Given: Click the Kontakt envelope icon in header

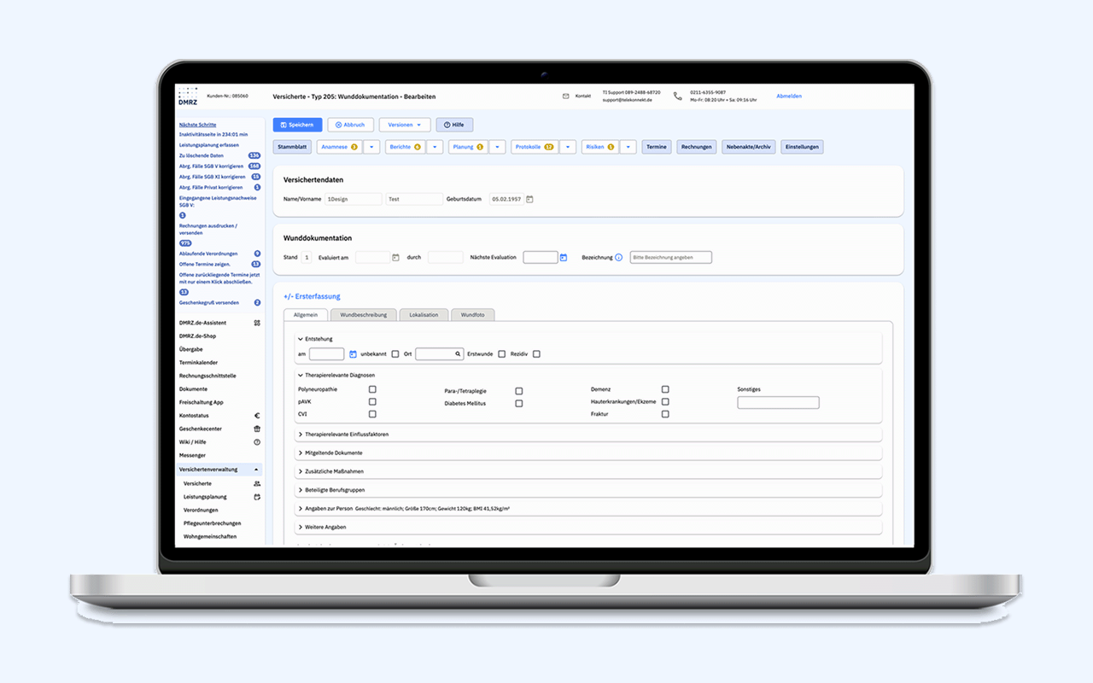Looking at the screenshot, I should pyautogui.click(x=565, y=96).
